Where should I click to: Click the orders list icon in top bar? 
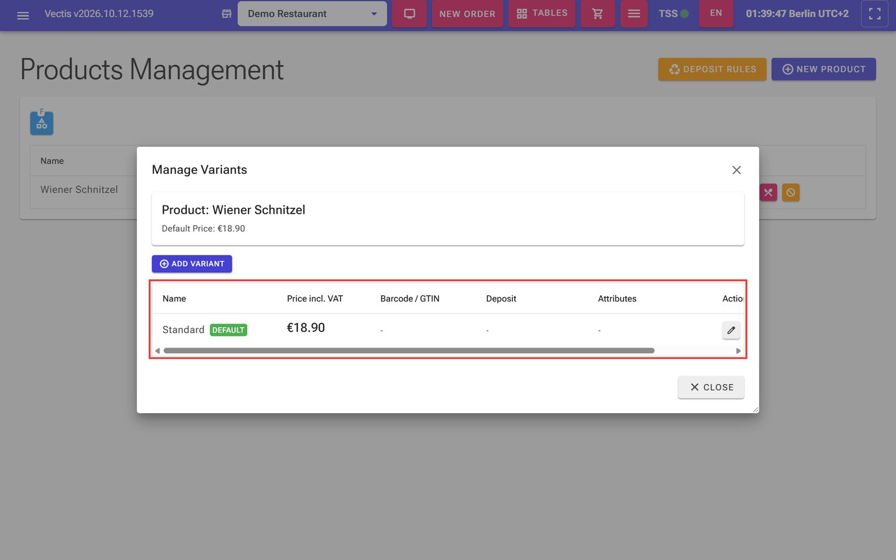(634, 14)
